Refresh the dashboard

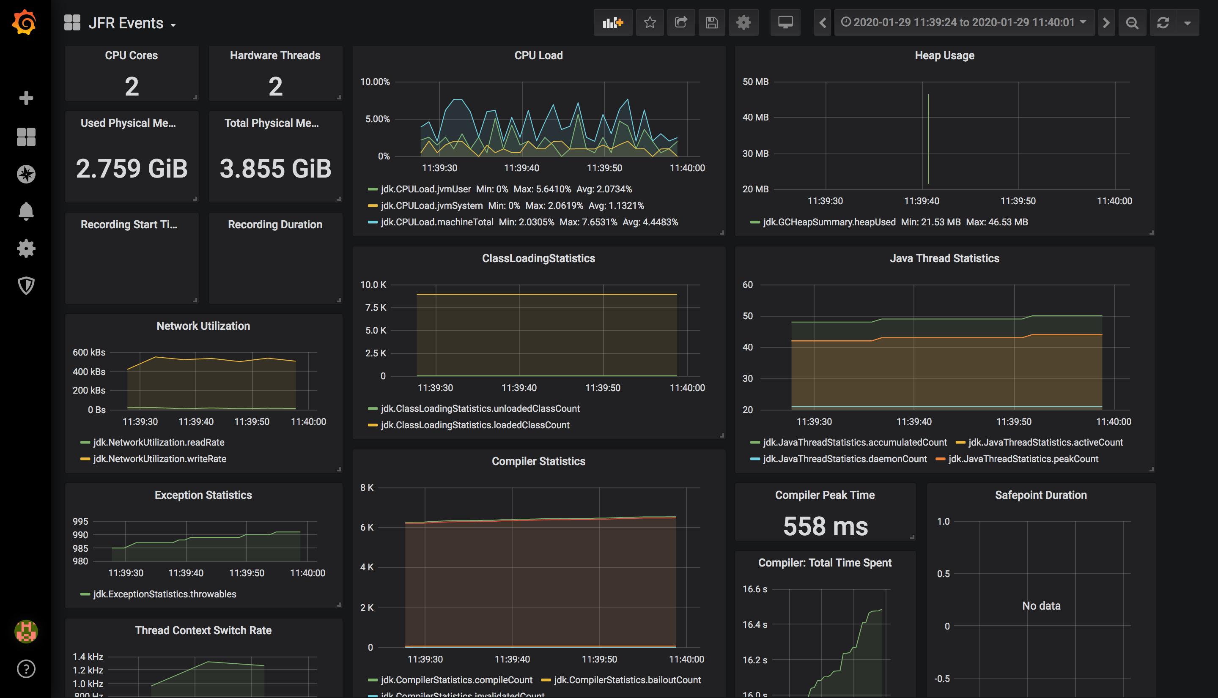pos(1163,22)
